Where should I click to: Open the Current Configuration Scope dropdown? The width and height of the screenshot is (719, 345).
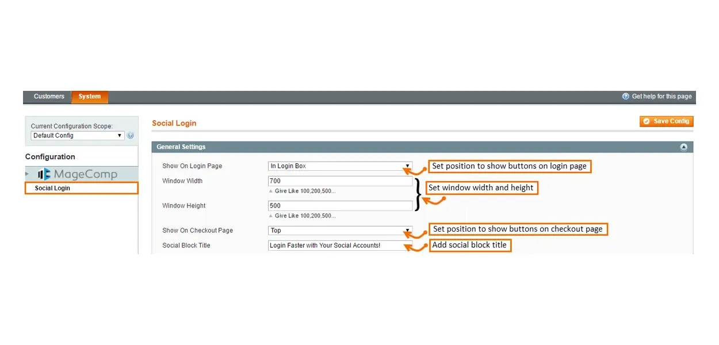(x=77, y=136)
